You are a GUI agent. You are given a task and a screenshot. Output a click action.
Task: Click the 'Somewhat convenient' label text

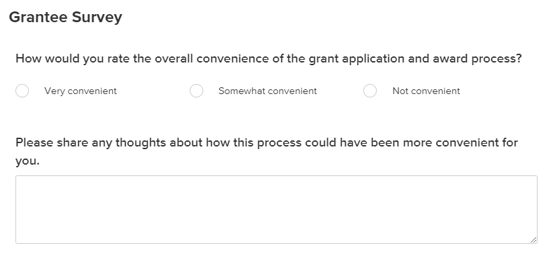tap(268, 91)
